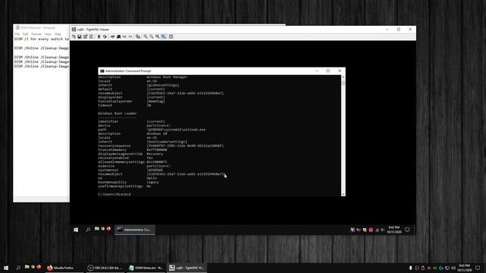This screenshot has width=486, height=273.
Task: Open File Explorer from the host taskbar
Action: coord(27,267)
